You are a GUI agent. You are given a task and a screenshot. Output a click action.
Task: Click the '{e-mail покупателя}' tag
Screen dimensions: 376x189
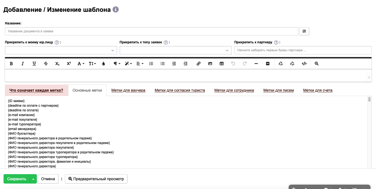23,120
